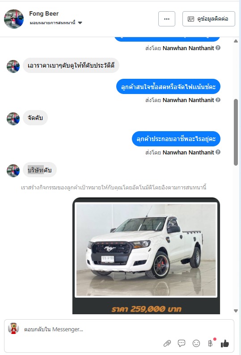This screenshot has height=355, width=241.
Task: Click the conversation scrollbar thumb
Action: [x=236, y=132]
